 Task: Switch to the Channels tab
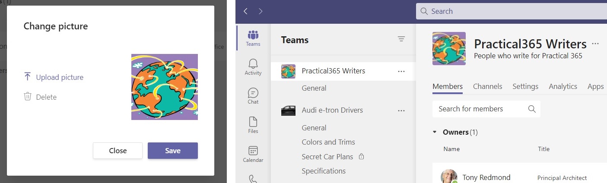[487, 86]
